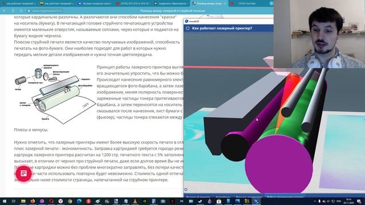Open Microsoft Edge from the taskbar
Viewport: 365px width, 205px height.
[x=79, y=201]
